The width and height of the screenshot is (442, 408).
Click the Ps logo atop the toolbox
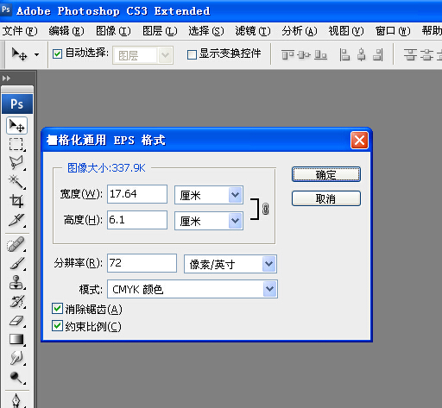click(x=17, y=104)
